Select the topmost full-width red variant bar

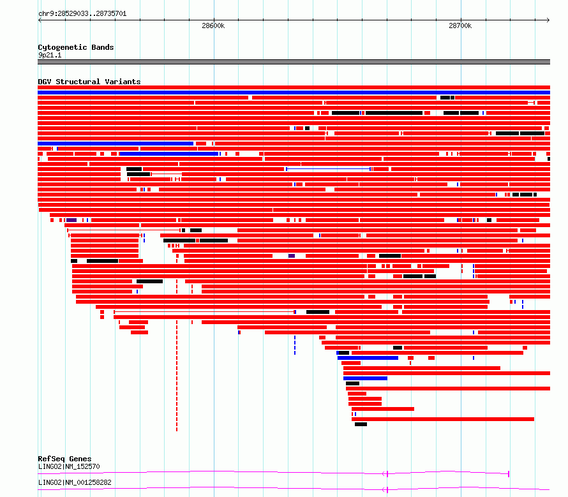(294, 87)
